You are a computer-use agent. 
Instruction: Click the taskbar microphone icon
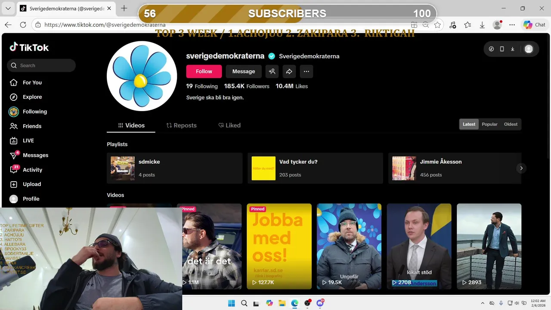501,303
